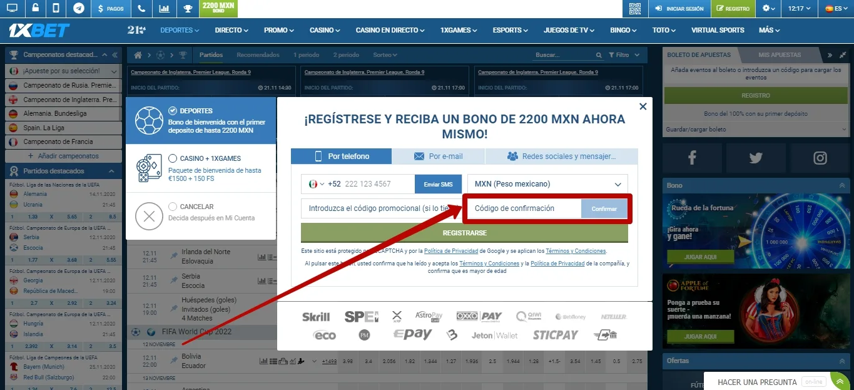Viewport: 854px width, 390px height.
Task: Open the mobile app phone icon
Action: click(x=56, y=9)
